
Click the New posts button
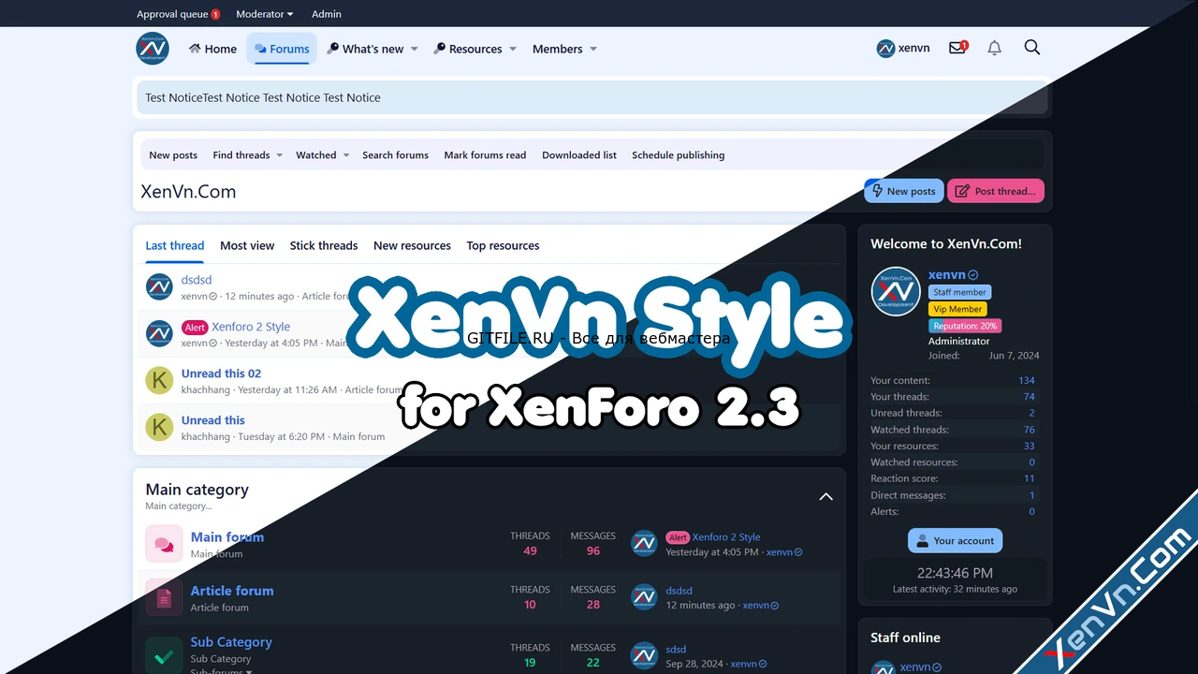[x=904, y=191]
